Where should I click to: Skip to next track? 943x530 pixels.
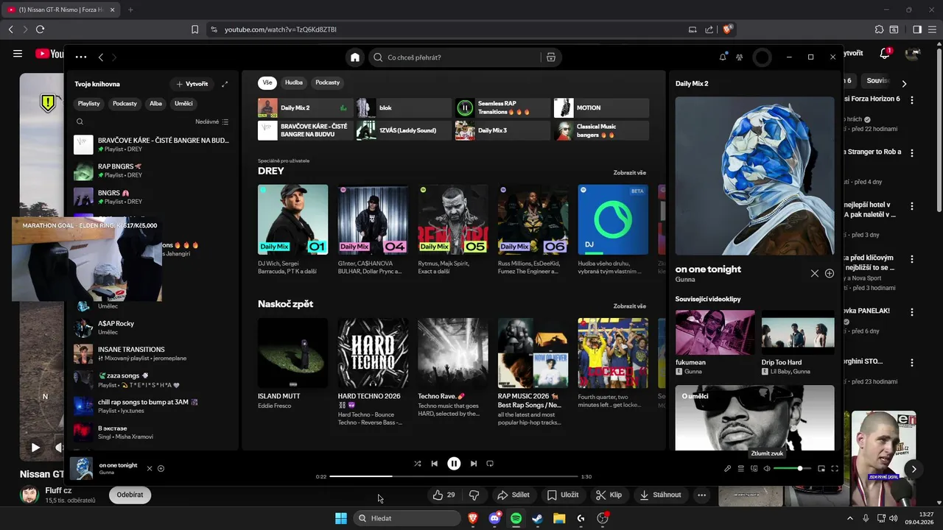pyautogui.click(x=474, y=464)
